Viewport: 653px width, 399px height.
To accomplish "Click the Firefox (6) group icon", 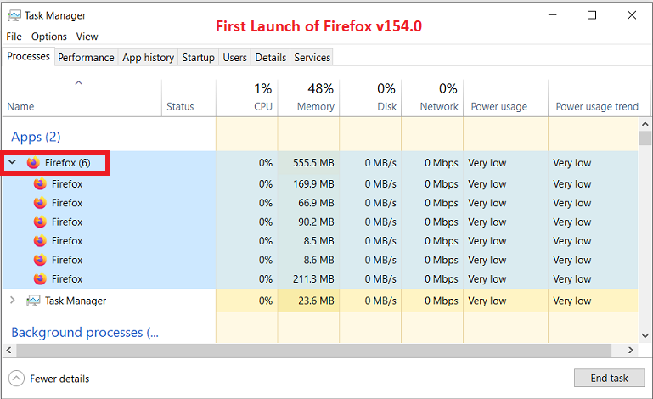I will [33, 163].
